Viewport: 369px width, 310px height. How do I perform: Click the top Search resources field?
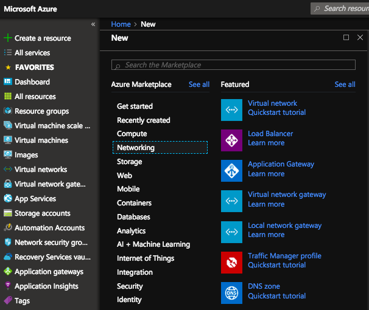pos(340,9)
